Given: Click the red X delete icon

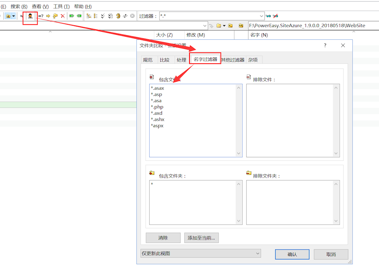Looking at the screenshot, I should [x=62, y=16].
